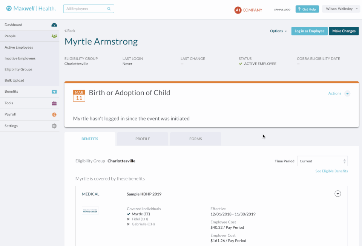
Task: Switch to the Forms tab
Action: 195,139
